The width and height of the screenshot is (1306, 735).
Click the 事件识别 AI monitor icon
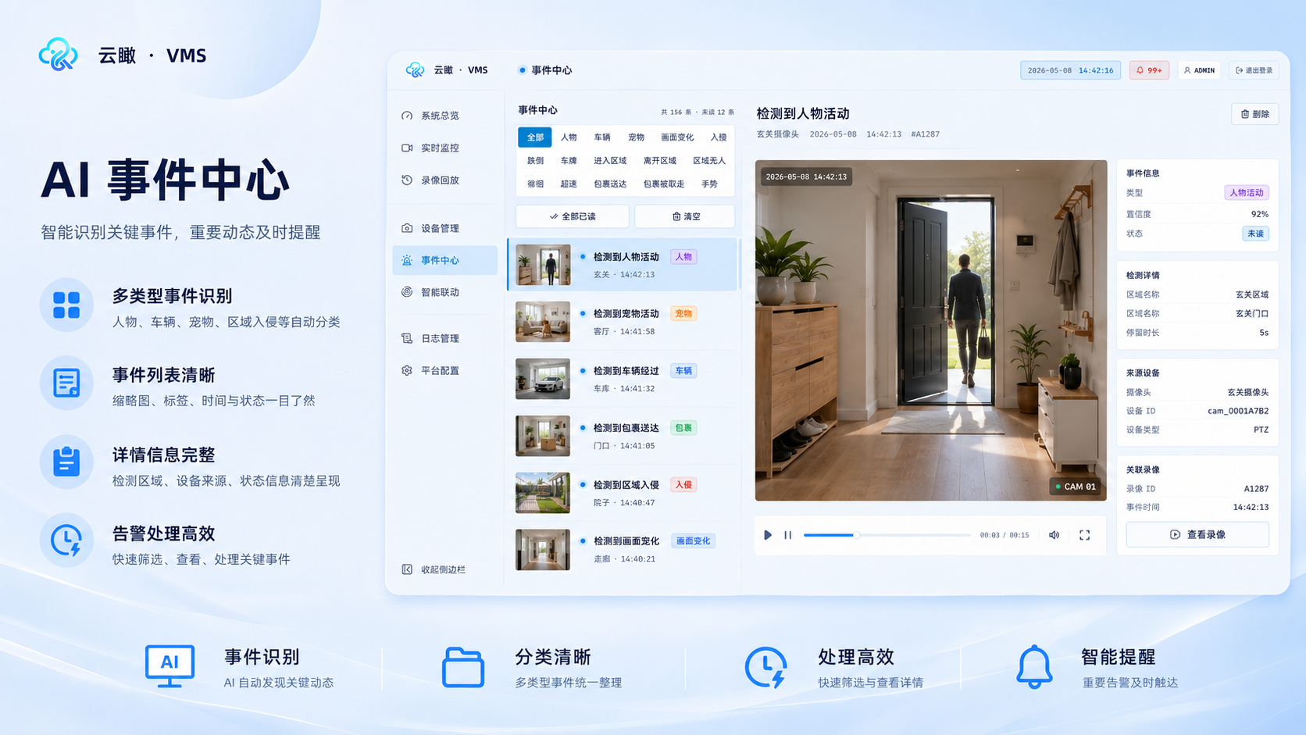(x=169, y=666)
